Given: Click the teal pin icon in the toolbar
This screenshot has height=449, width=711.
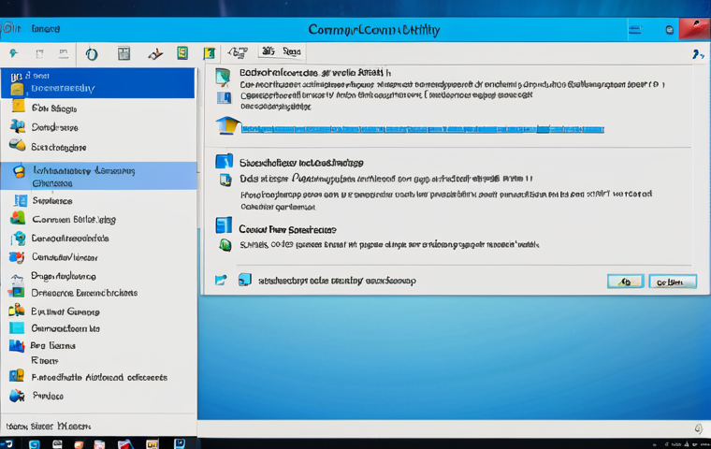Looking at the screenshot, I should coord(14,53).
